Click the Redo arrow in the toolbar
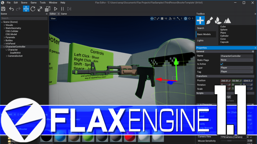257x144 pixels. [18, 9]
